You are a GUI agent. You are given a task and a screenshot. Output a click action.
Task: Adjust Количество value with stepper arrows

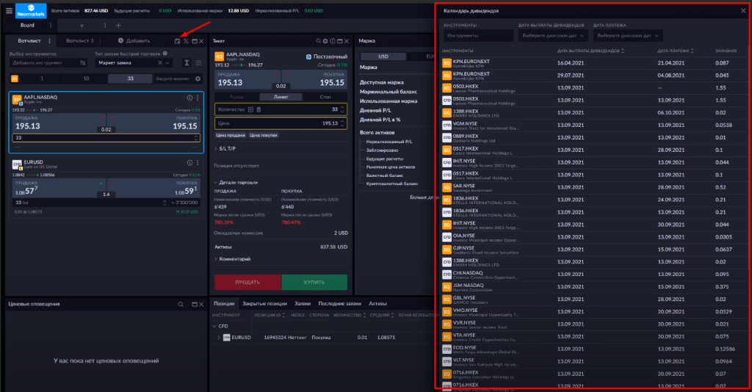342,109
